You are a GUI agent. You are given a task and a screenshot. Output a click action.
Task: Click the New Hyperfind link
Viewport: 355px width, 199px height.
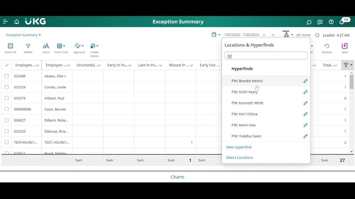click(239, 147)
